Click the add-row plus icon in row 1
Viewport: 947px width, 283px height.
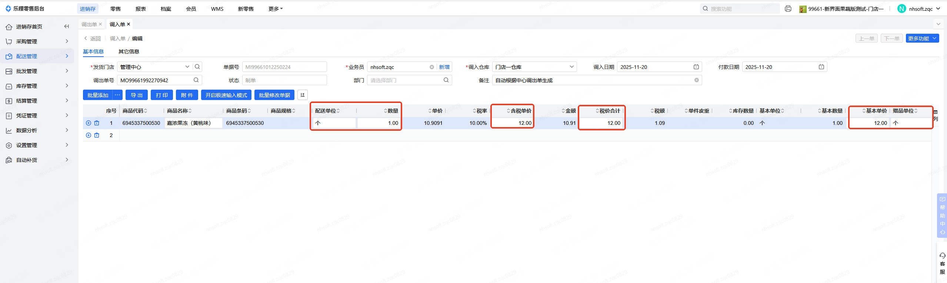89,123
